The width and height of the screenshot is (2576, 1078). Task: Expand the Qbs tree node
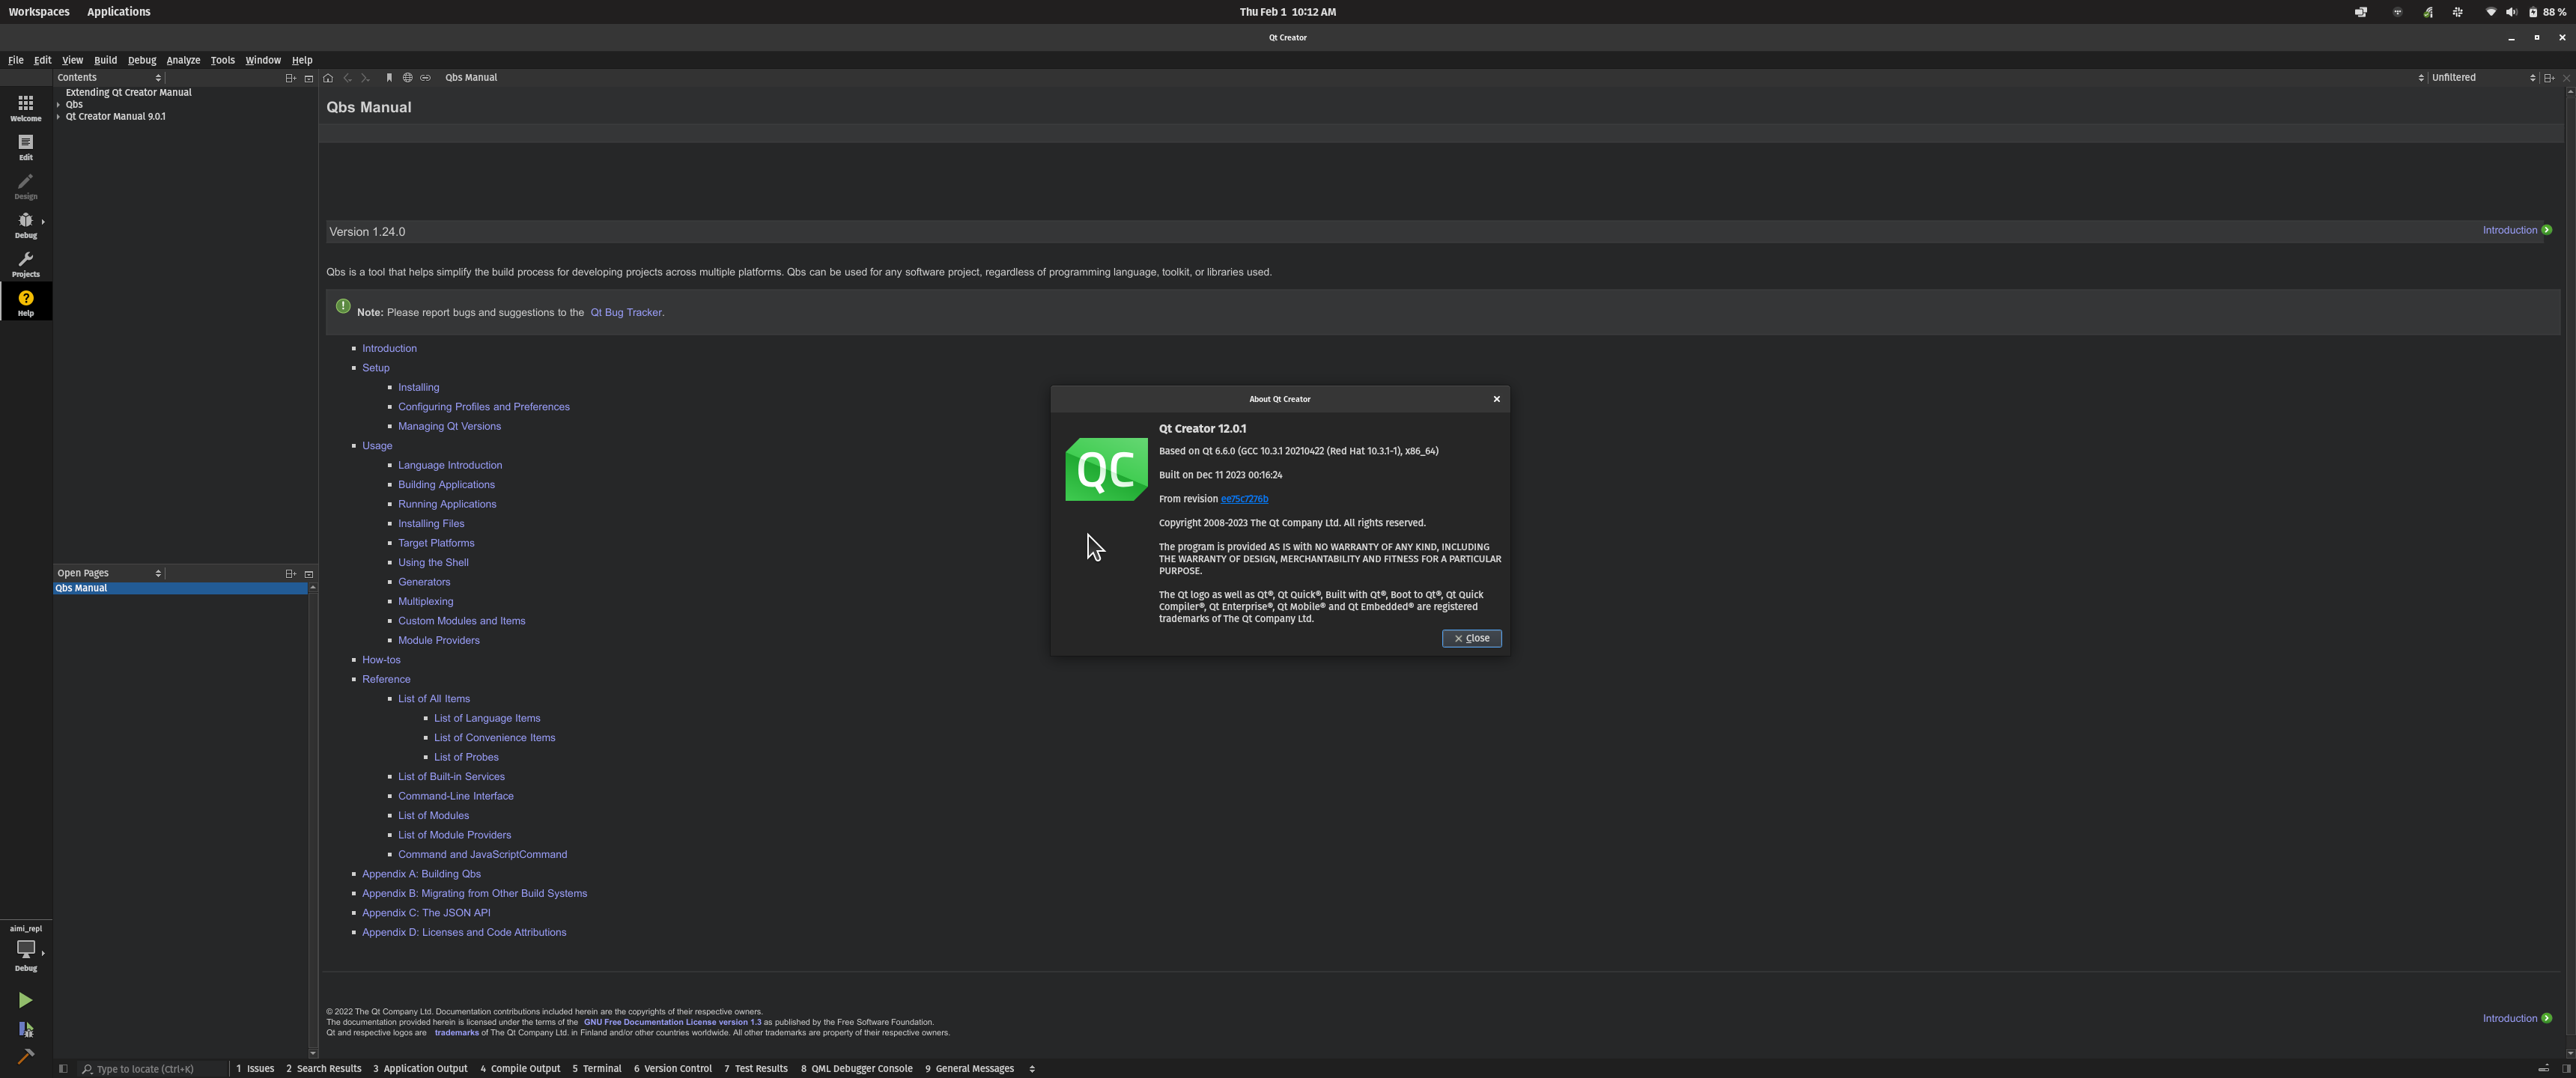click(x=59, y=104)
